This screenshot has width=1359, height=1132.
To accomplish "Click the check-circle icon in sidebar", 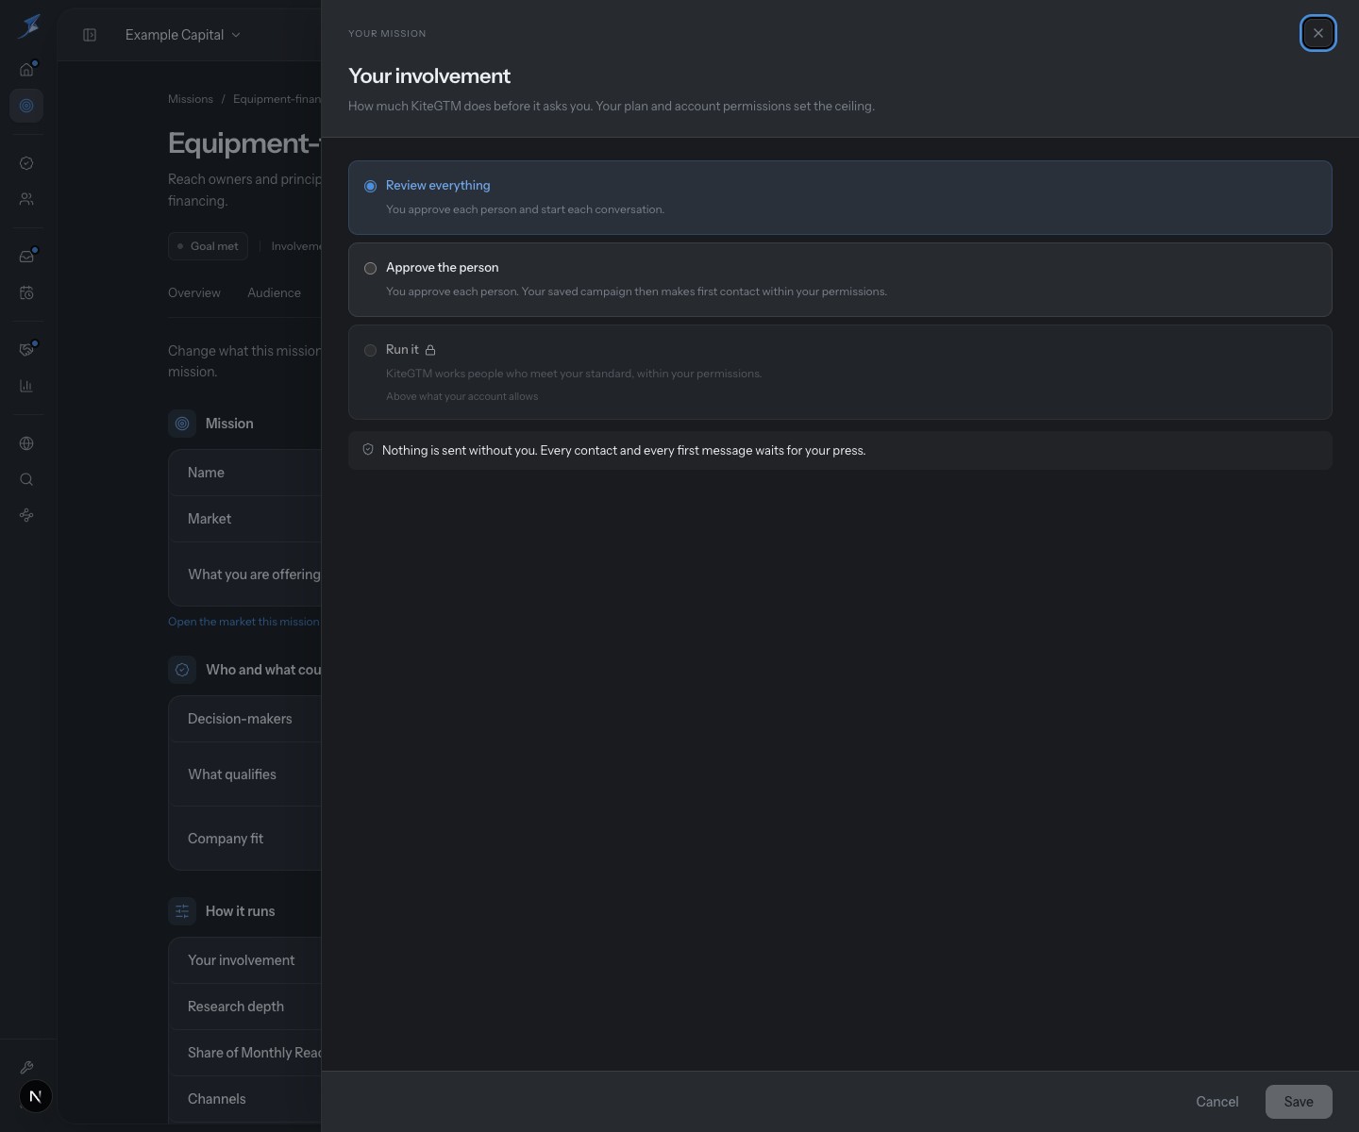I will [x=26, y=163].
